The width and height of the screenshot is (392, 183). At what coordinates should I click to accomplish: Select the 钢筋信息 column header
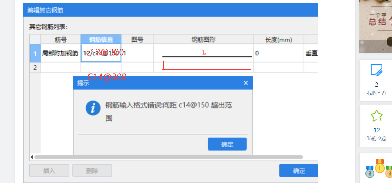[x=101, y=39]
